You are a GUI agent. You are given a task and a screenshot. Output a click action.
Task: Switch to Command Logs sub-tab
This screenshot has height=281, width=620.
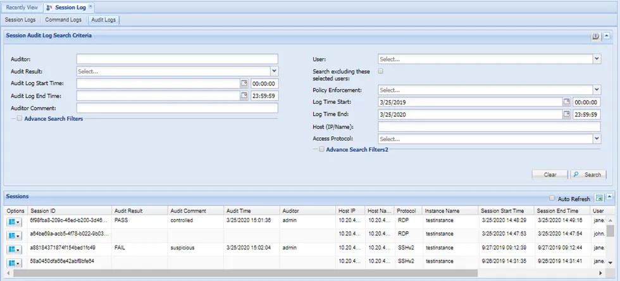63,20
